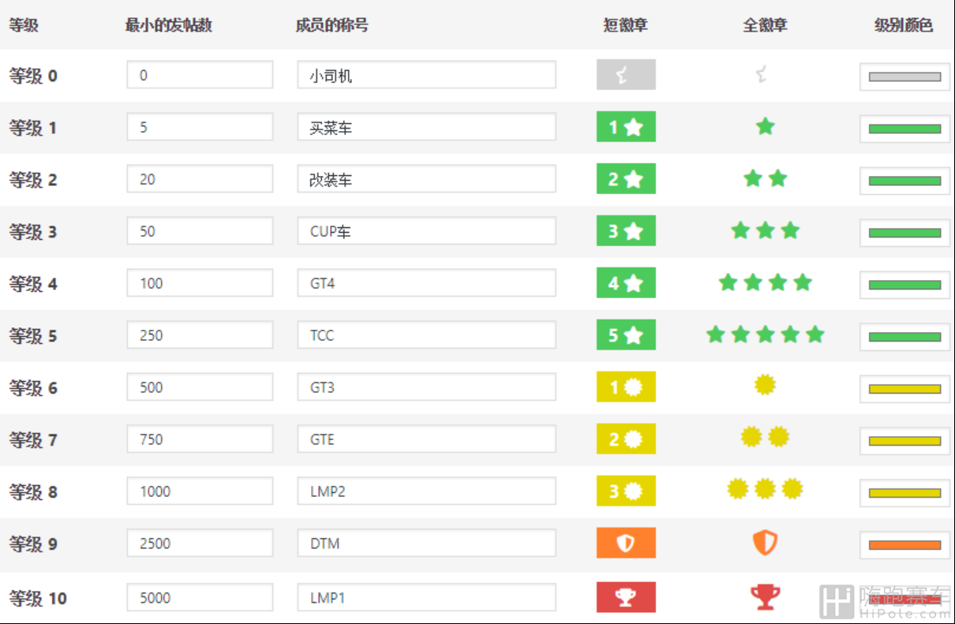Click the minimum posts field showing 0
Viewport: 955px width, 624px height.
click(200, 75)
